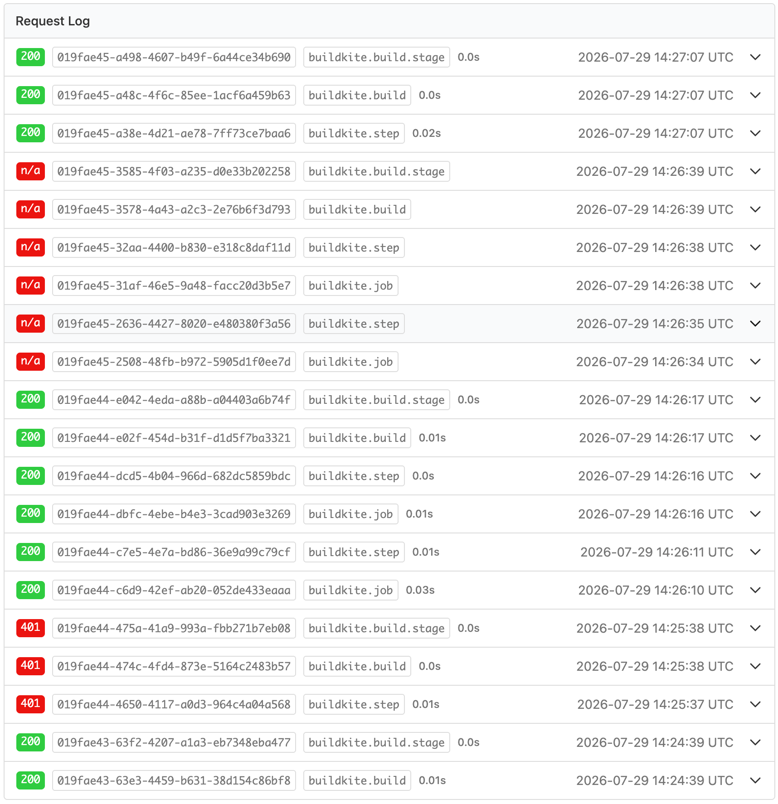
Task: Expand 401 row 019fae44-475a-41a9-993a-fbb271b7eb08 chevron
Action: tap(755, 628)
